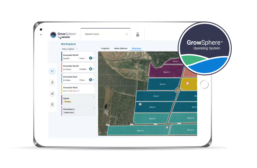Click Block 13 on the map

point(140,130)
